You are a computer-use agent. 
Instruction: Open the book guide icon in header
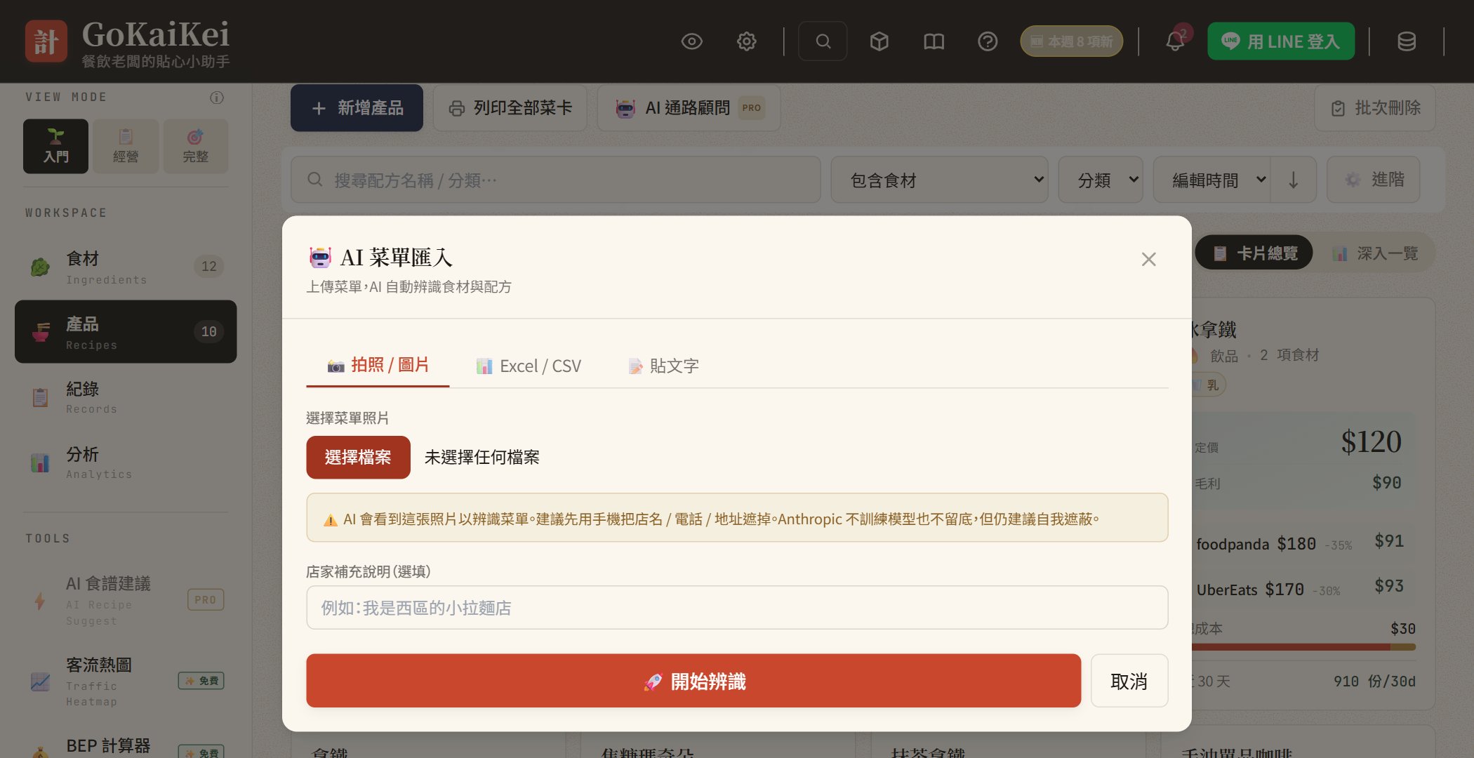tap(934, 41)
